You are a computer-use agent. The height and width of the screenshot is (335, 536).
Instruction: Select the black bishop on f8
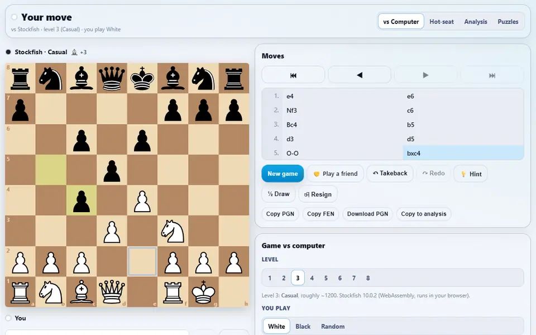[x=173, y=78]
